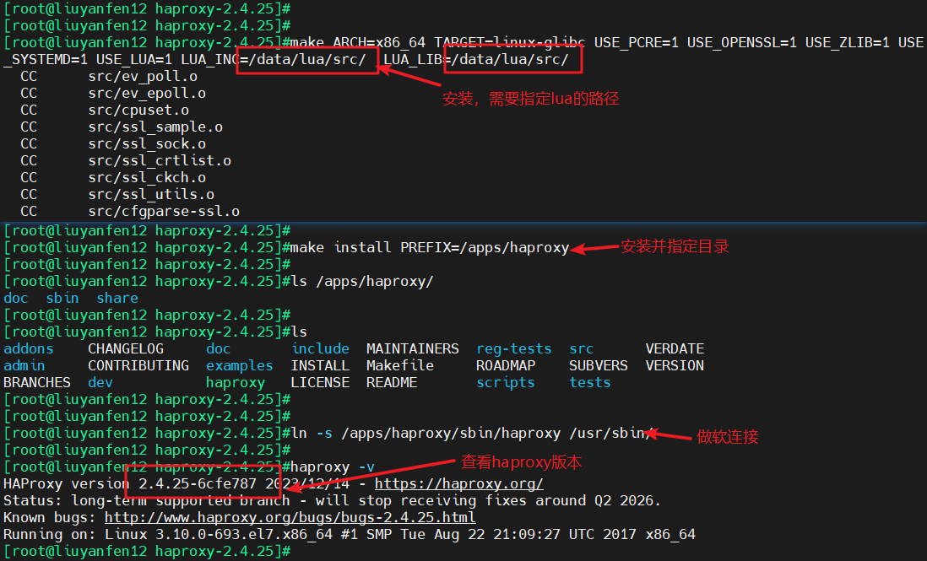The width and height of the screenshot is (927, 561).
Task: Click the ARCH=x86_64 make option
Action: tap(379, 42)
